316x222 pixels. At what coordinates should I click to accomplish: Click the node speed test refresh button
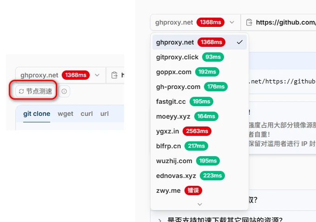35,91
